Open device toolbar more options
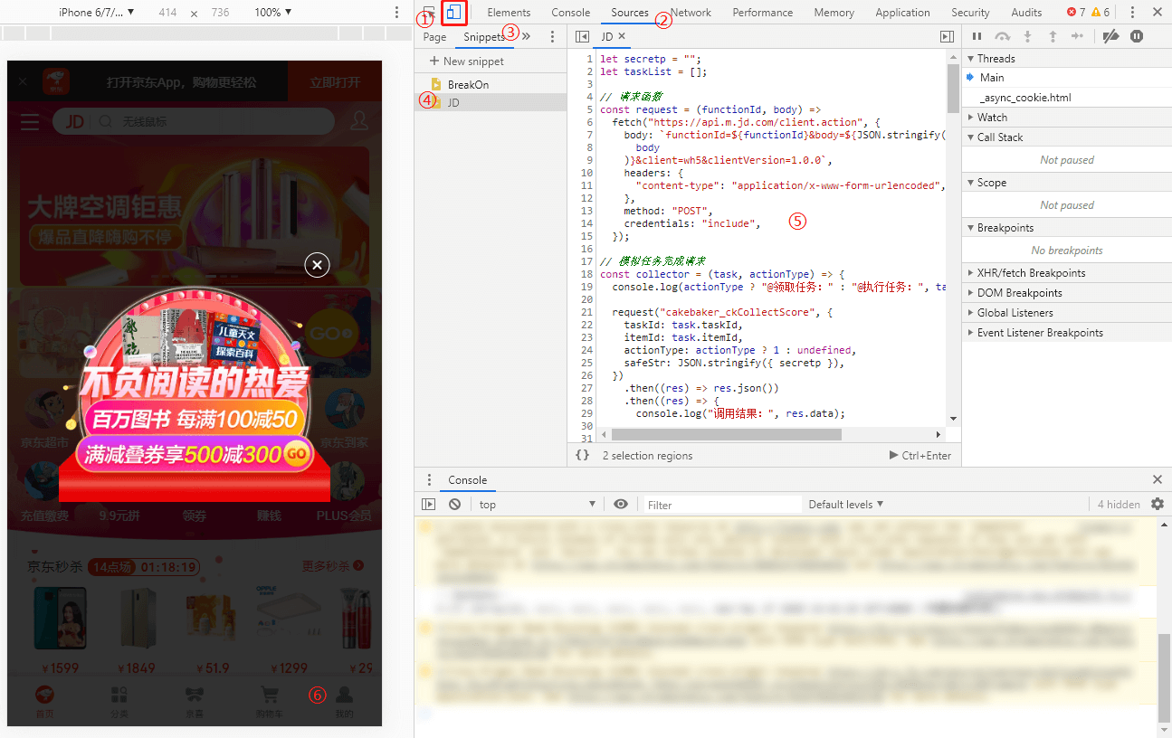Viewport: 1172px width, 738px height. [x=396, y=13]
